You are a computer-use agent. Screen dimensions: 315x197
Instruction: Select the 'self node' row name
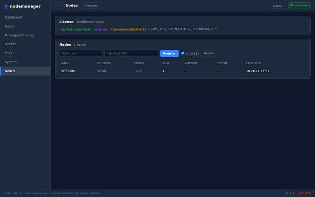coord(68,71)
